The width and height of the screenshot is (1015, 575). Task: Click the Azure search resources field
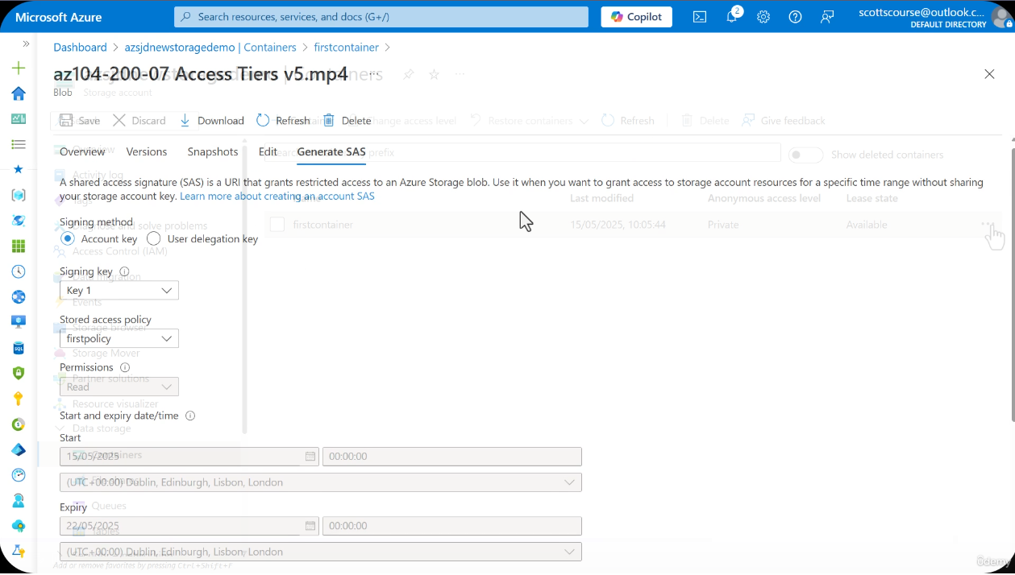click(x=381, y=17)
